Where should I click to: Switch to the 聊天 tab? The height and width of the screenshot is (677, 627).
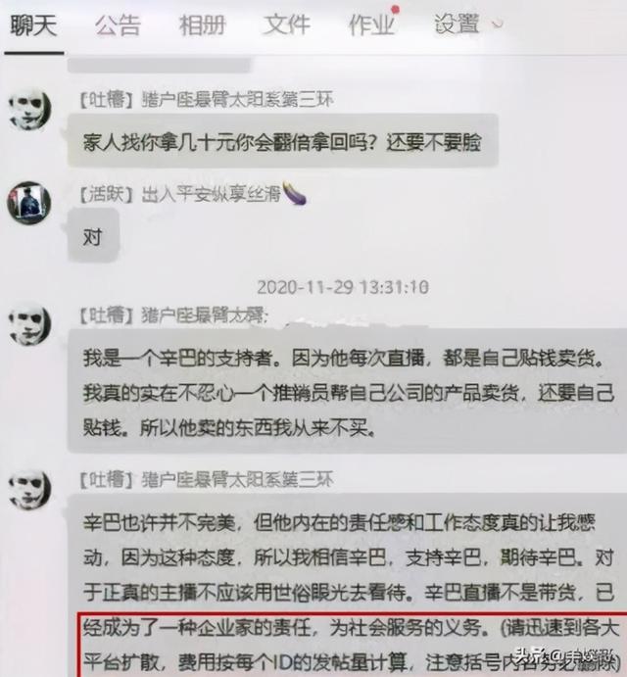[33, 25]
